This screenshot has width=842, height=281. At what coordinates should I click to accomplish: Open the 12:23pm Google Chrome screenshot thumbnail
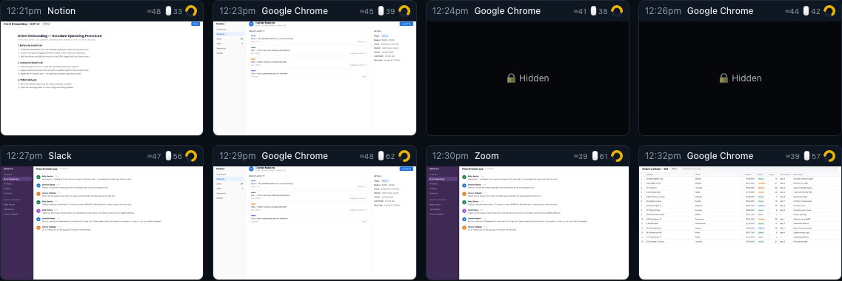pos(315,78)
